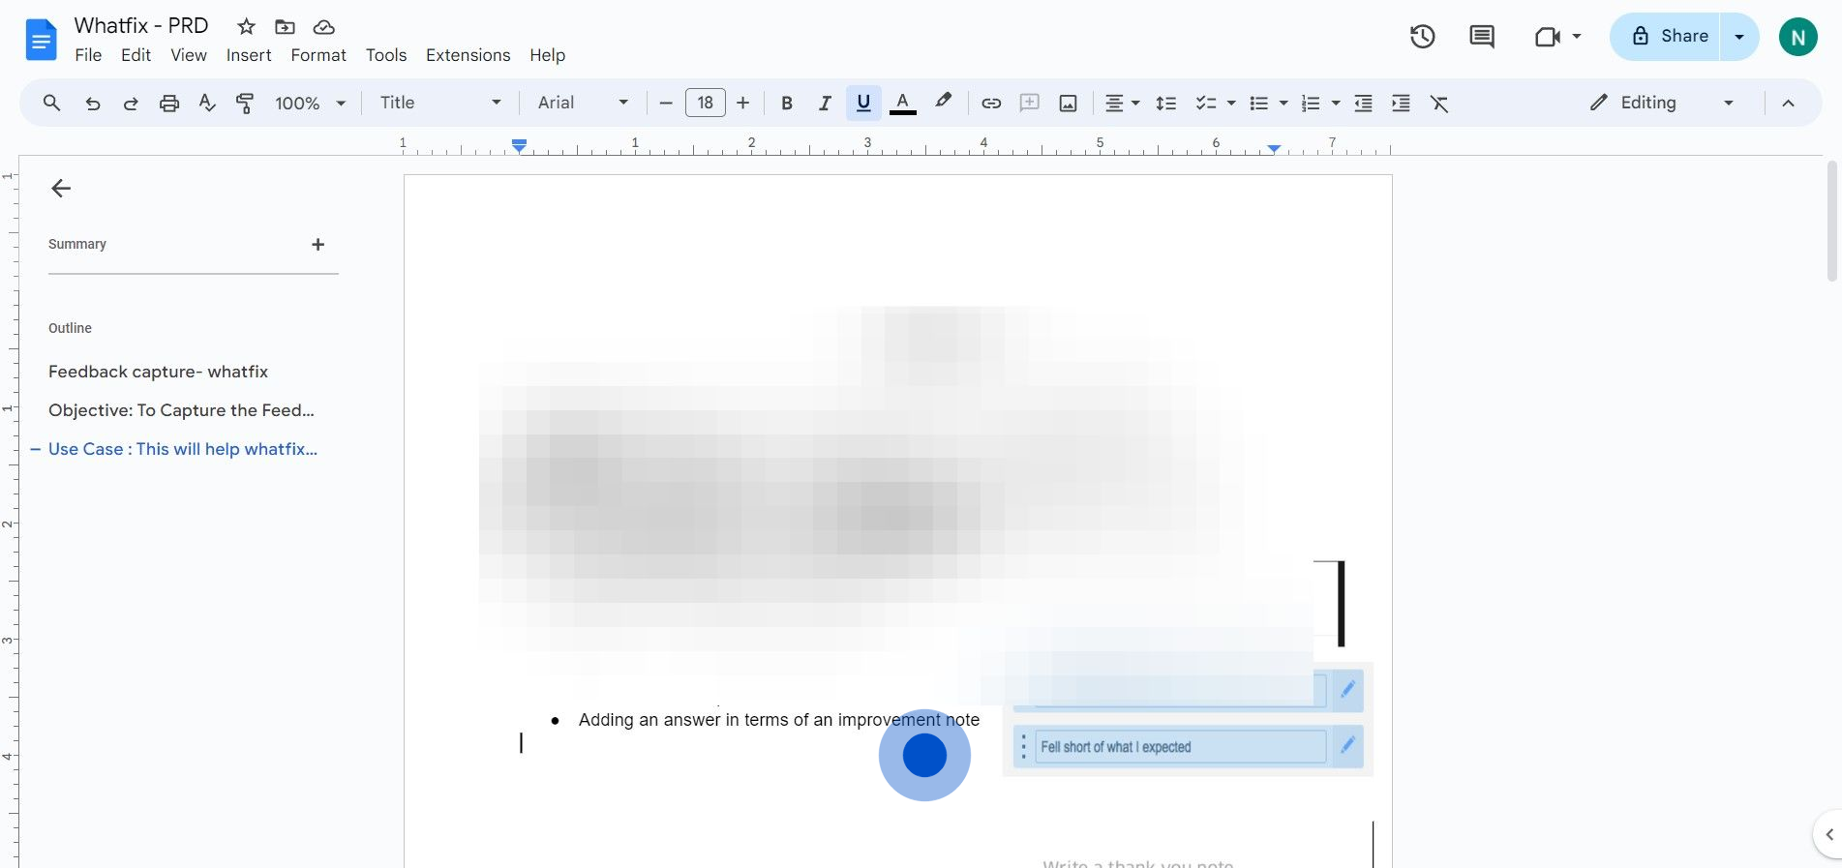Star the Whatfix - PRD document
The height and width of the screenshot is (868, 1842).
pyautogui.click(x=247, y=27)
